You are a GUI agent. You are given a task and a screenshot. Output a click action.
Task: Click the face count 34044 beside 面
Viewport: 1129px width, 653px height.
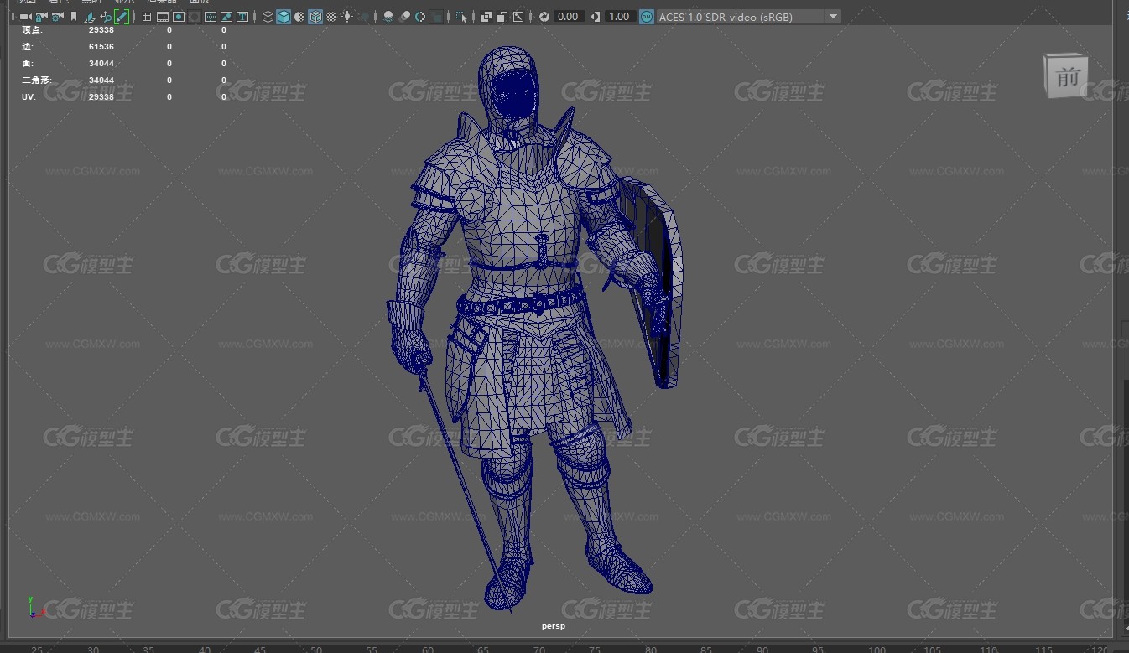(101, 64)
